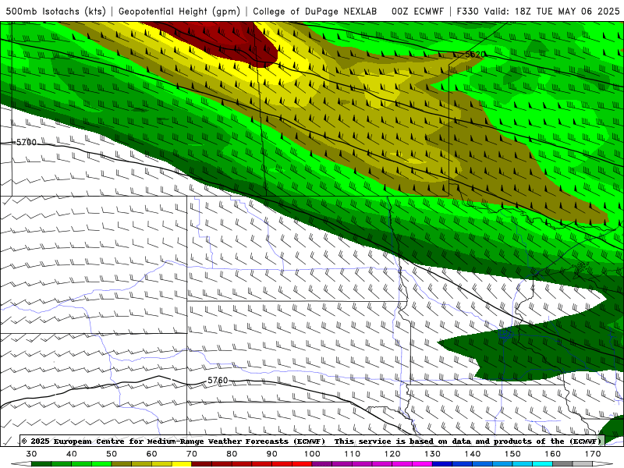Click the legend value 90
624x468 pixels.
click(x=272, y=454)
